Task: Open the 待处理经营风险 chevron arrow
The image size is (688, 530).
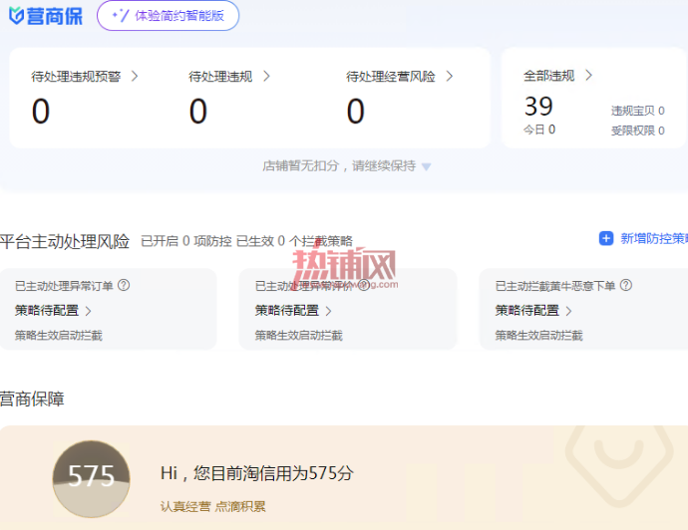Action: point(450,77)
